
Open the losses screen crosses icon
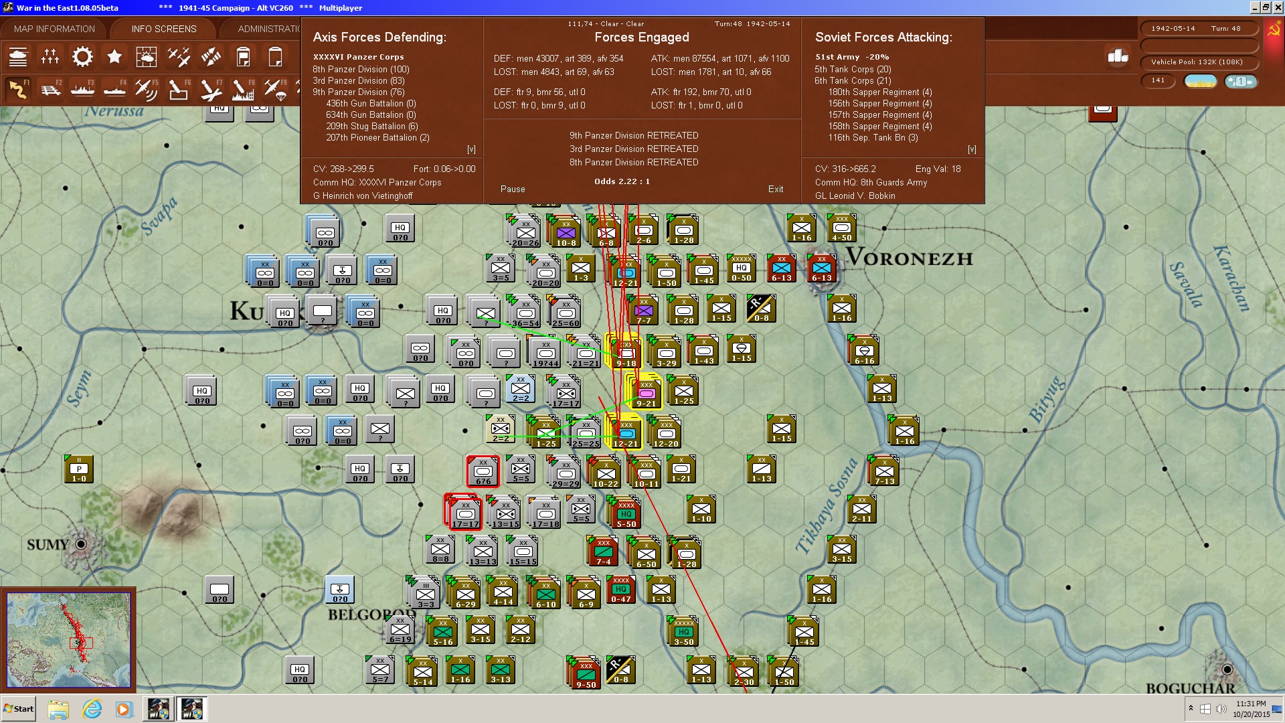point(50,57)
